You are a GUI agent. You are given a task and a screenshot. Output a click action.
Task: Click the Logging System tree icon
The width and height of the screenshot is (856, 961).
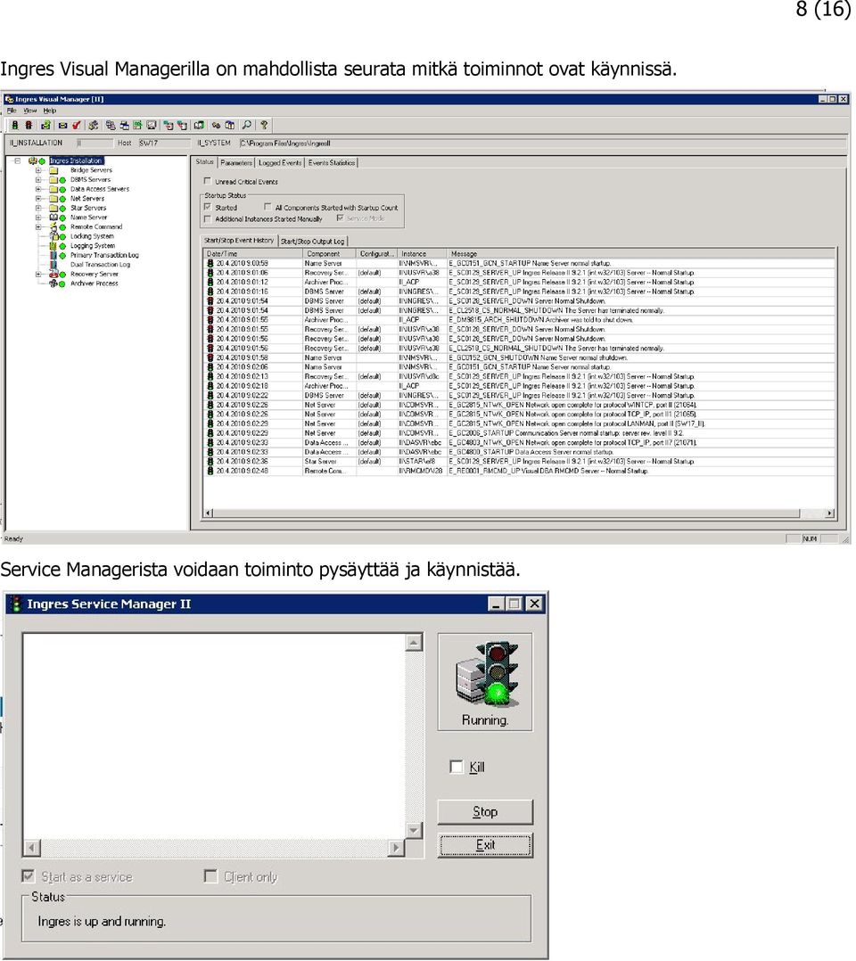53,246
